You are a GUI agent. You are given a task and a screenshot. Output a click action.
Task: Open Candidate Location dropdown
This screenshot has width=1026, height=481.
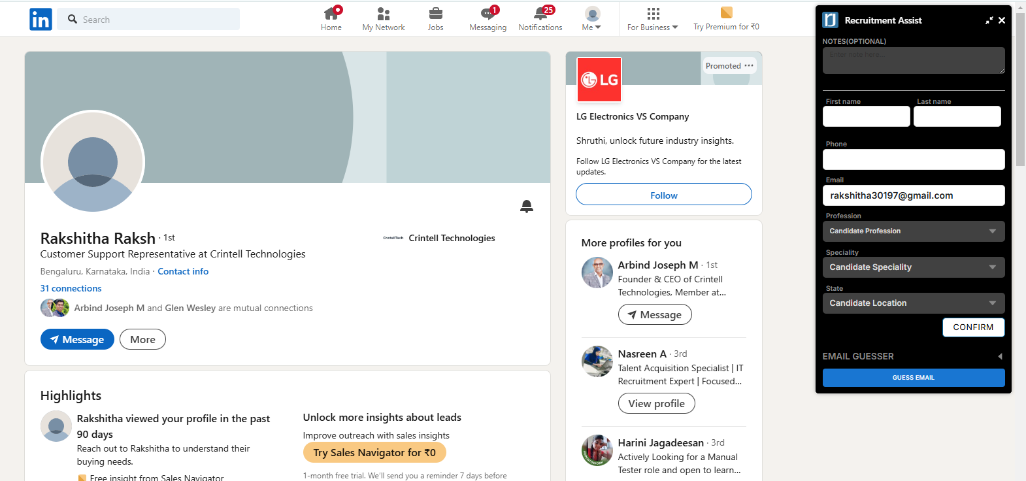(x=914, y=303)
